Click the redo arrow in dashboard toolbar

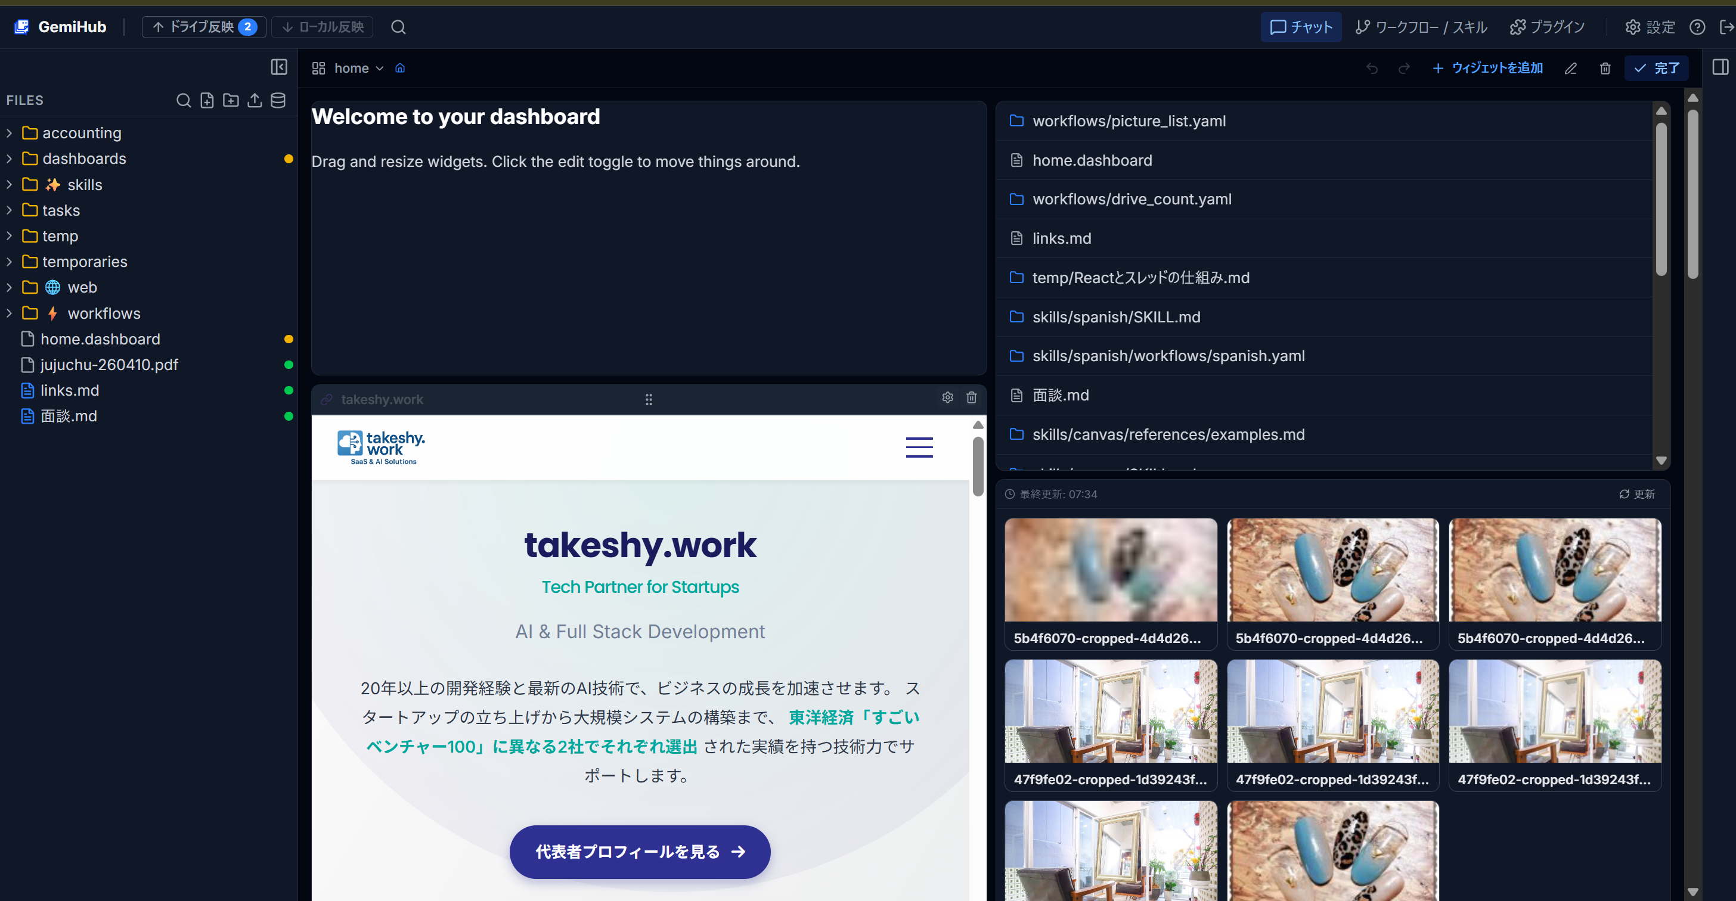pos(1404,68)
